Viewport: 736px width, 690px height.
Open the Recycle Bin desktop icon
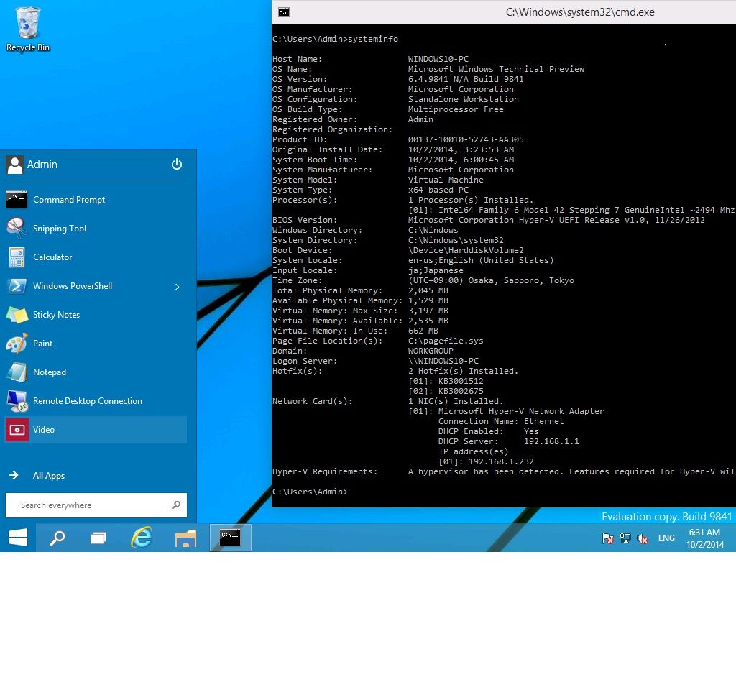tap(28, 29)
